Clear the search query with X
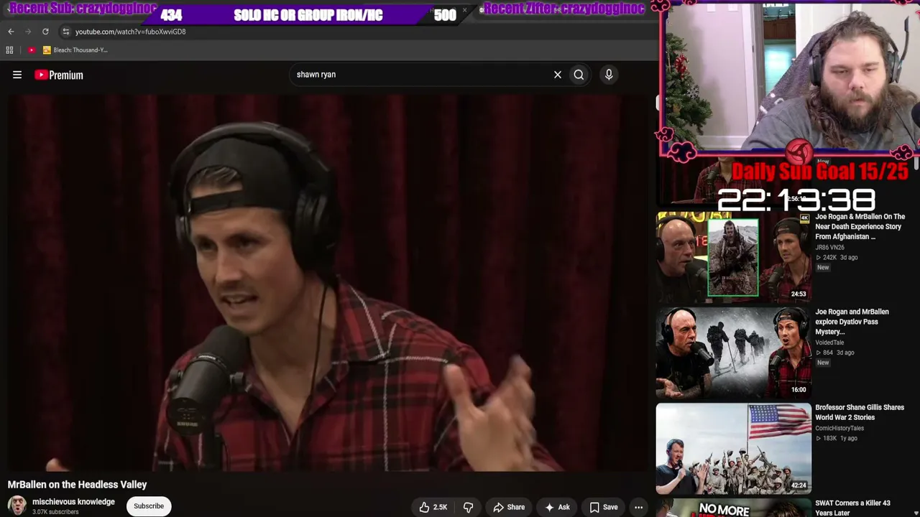Viewport: 920px width, 517px height. (x=557, y=75)
